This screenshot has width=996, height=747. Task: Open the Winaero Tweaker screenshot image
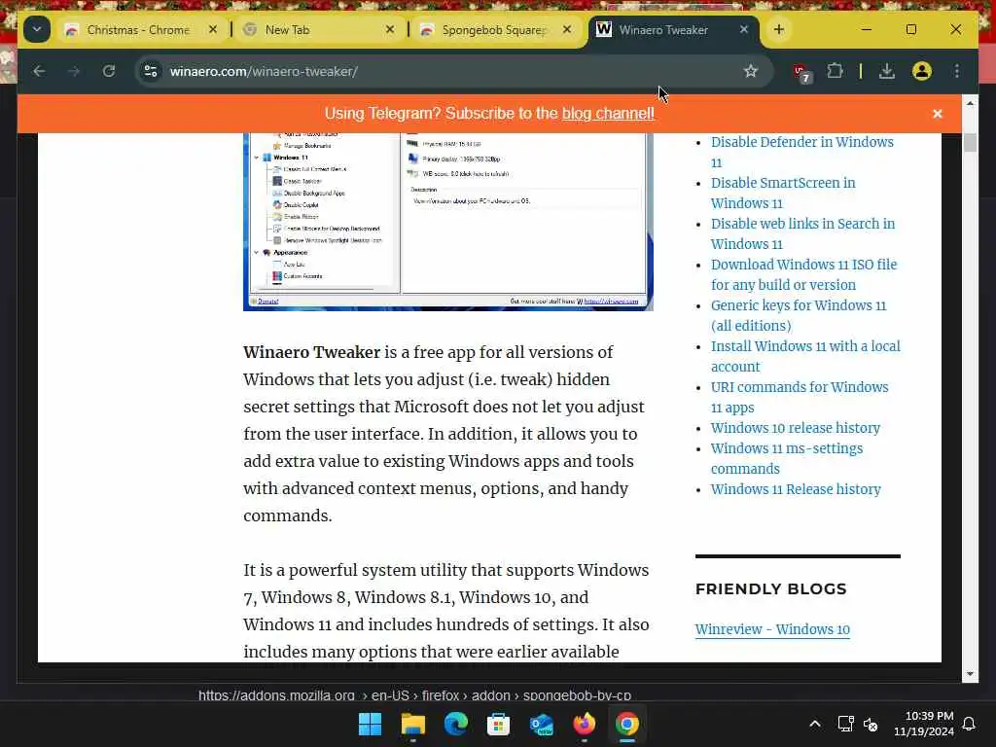[447, 222]
